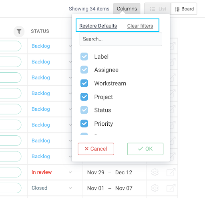Click open-in-new icon on Closed row
205x198 pixels.
click(x=171, y=188)
